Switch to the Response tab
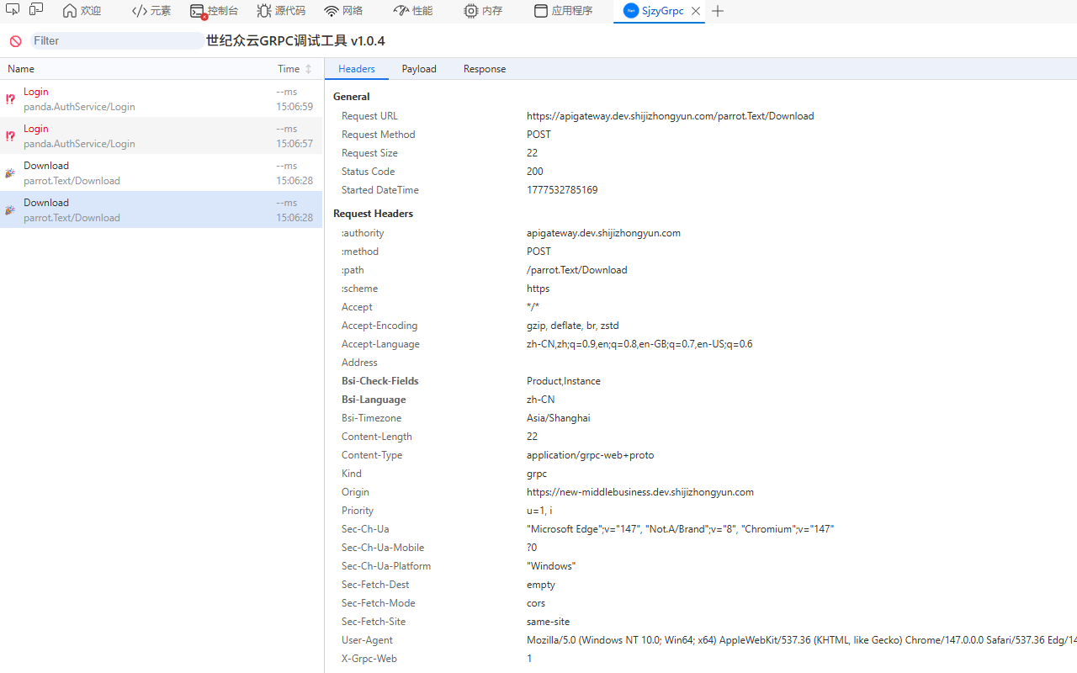The width and height of the screenshot is (1077, 673). (485, 69)
